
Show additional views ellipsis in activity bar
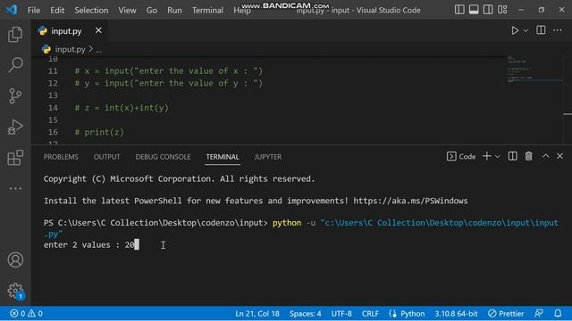(15, 188)
